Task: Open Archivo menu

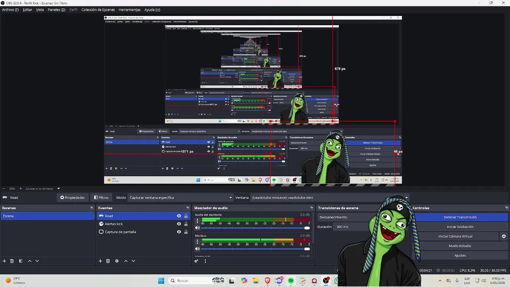Action: [x=10, y=10]
